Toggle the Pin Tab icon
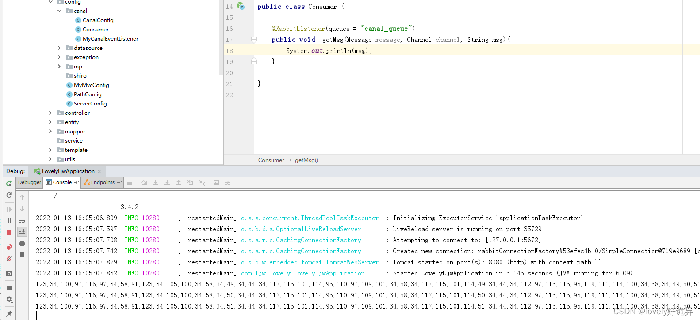The image size is (700, 320). 9,314
